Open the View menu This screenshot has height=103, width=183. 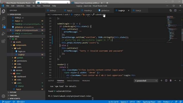28,6
